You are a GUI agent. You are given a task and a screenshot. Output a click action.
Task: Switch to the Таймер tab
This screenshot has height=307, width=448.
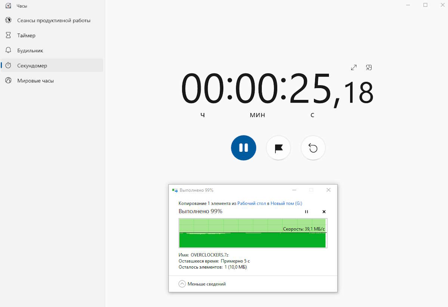coord(52,35)
